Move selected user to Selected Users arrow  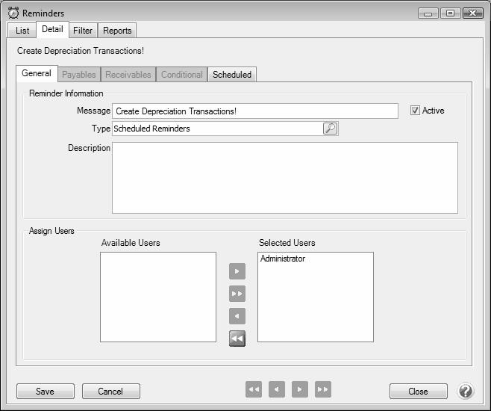tap(237, 271)
